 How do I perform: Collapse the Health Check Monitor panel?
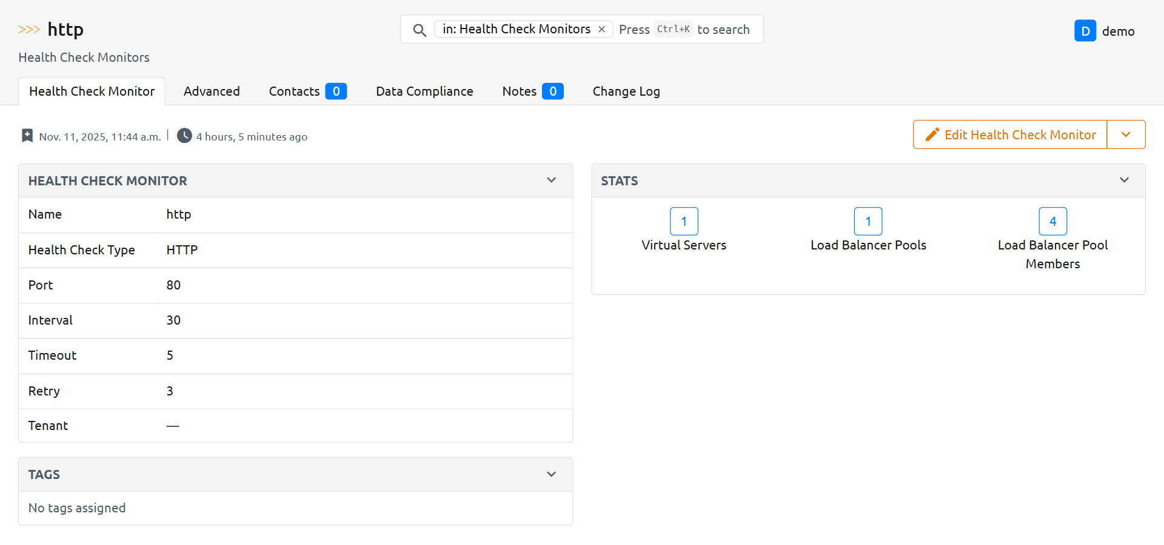pyautogui.click(x=551, y=180)
